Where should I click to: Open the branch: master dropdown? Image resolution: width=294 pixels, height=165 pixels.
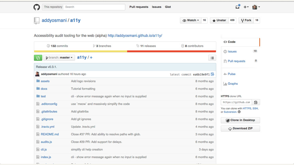59,58
